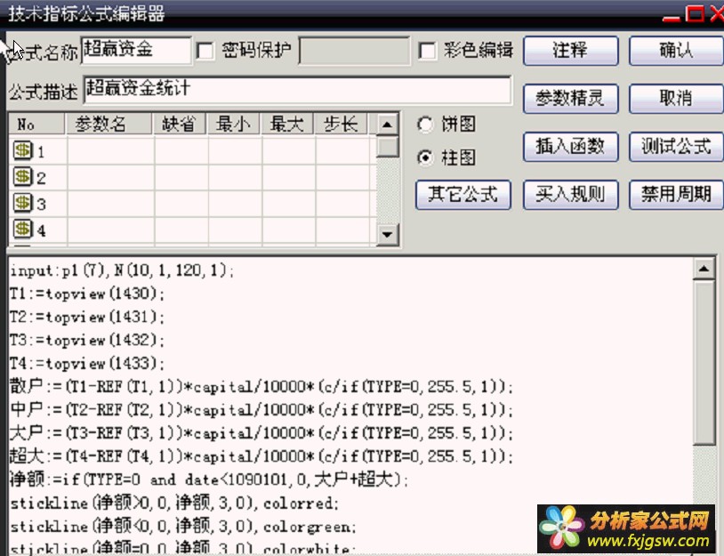Cancel editing with 取消 button
The width and height of the screenshot is (724, 556).
[x=676, y=99]
